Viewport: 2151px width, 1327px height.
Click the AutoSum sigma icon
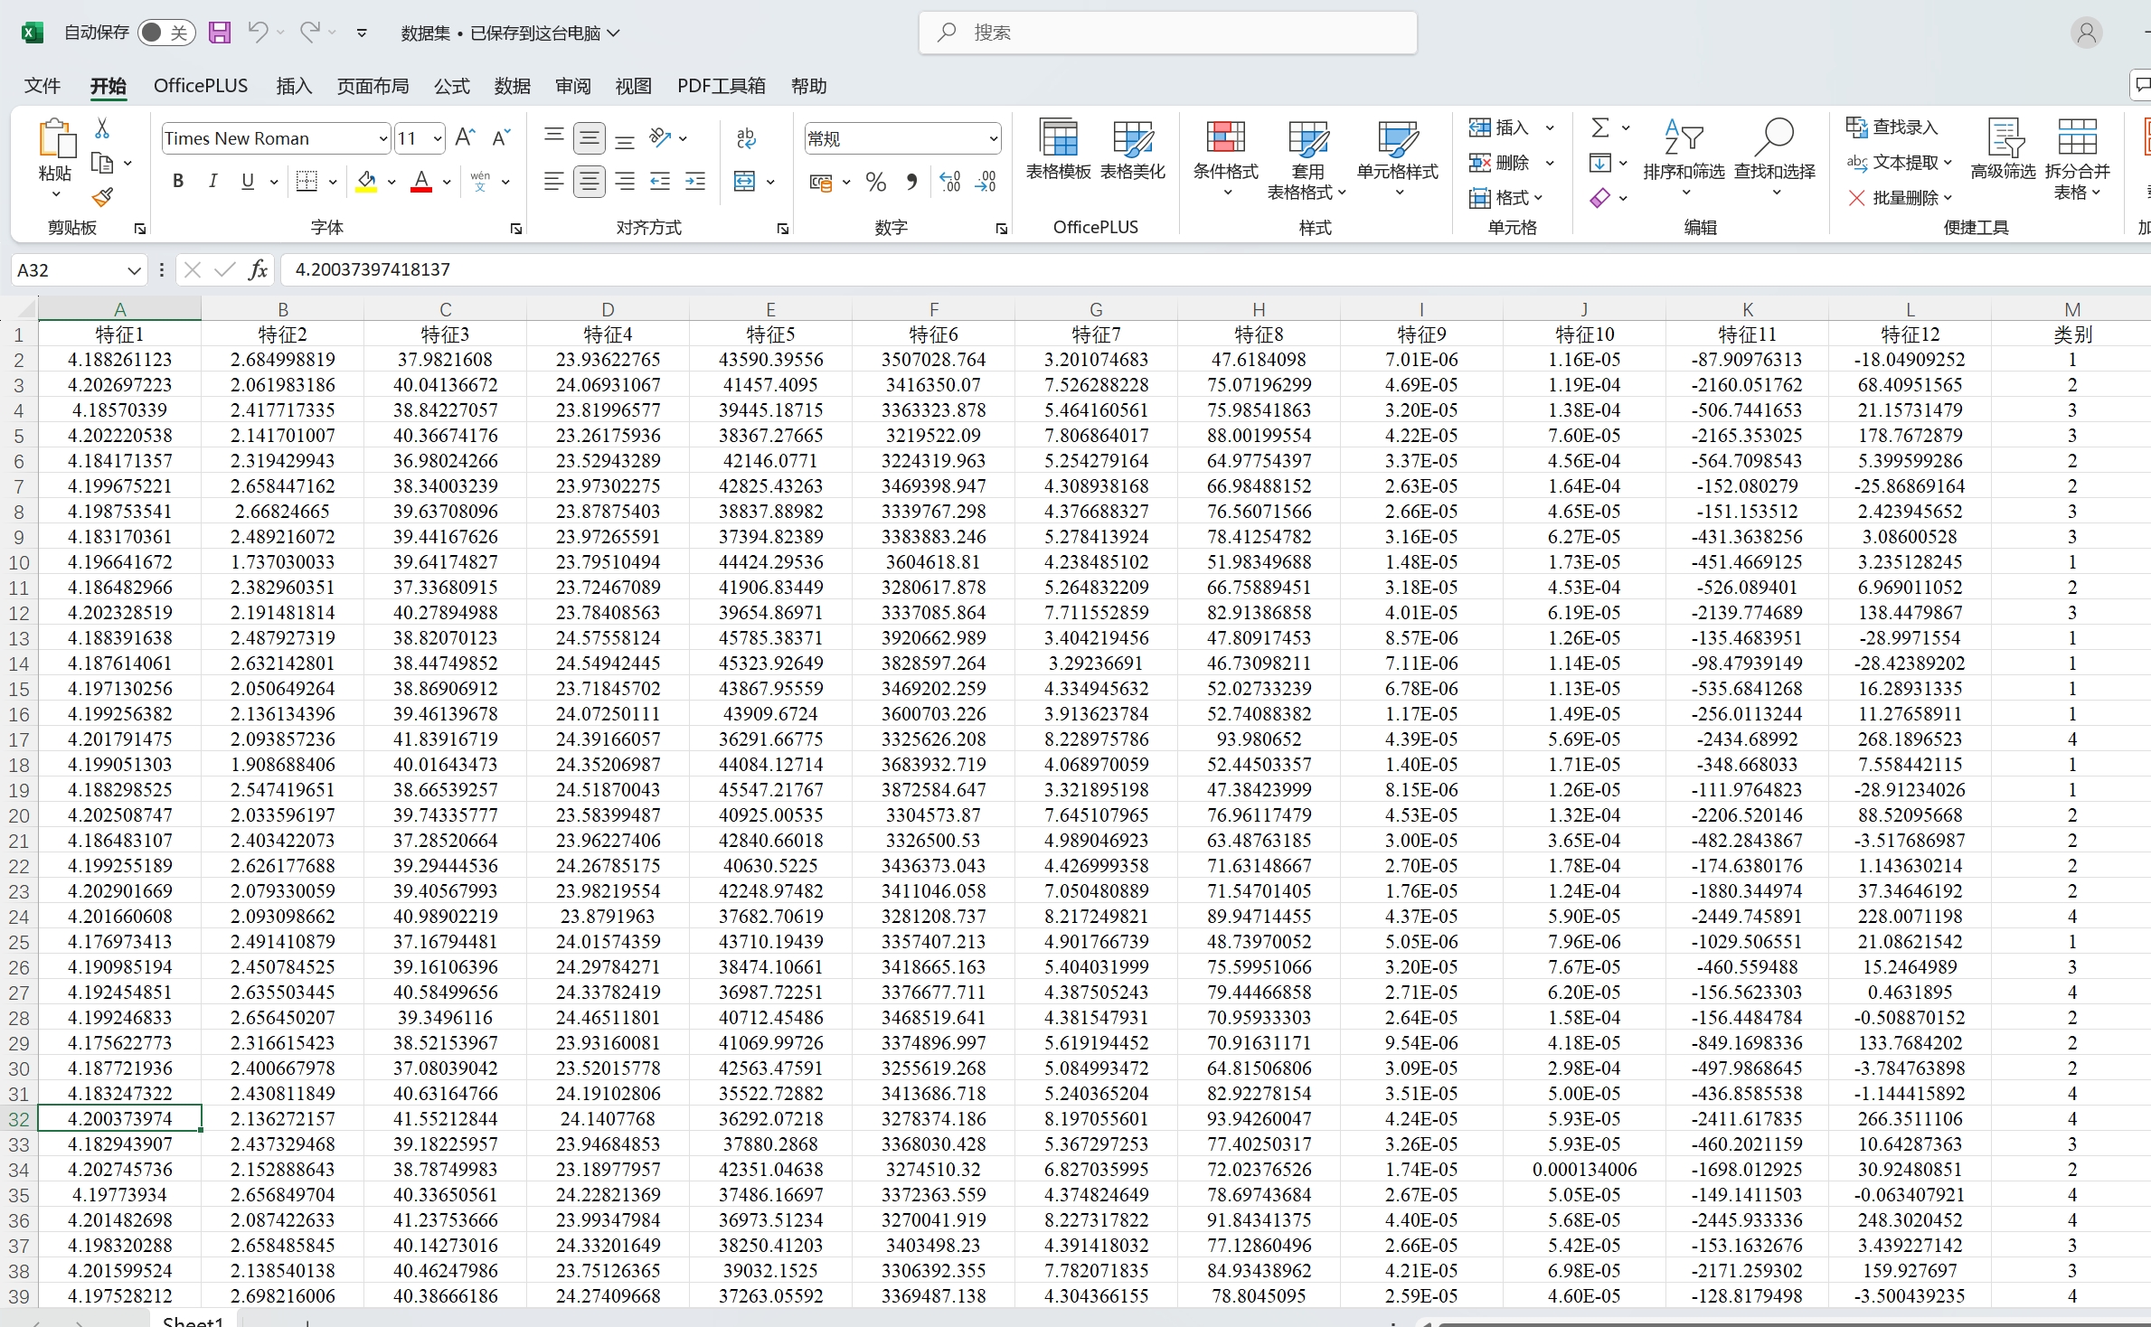tap(1599, 127)
